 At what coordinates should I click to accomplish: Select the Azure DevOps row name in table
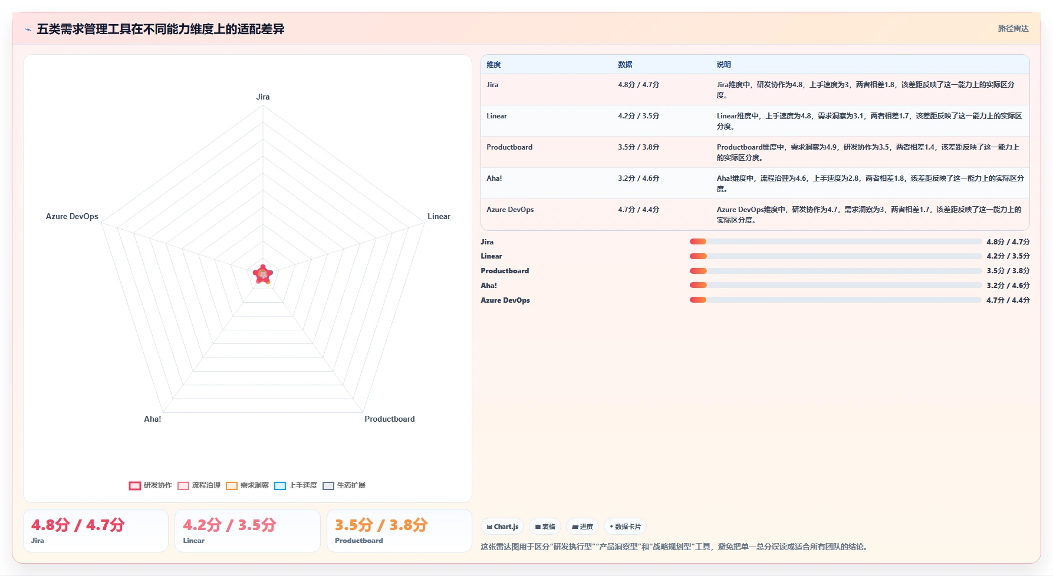510,210
